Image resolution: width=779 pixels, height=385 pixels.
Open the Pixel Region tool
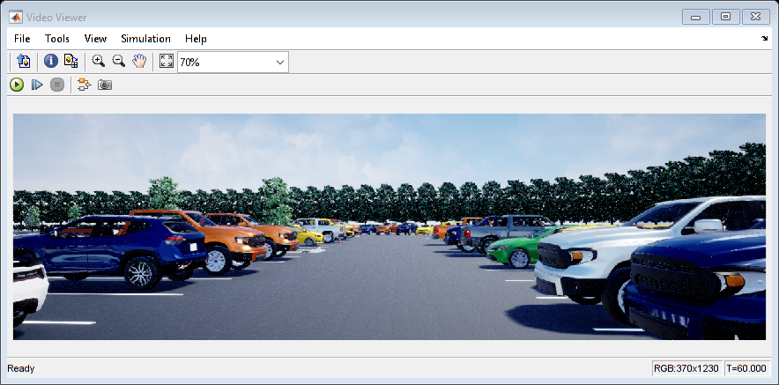pyautogui.click(x=71, y=61)
